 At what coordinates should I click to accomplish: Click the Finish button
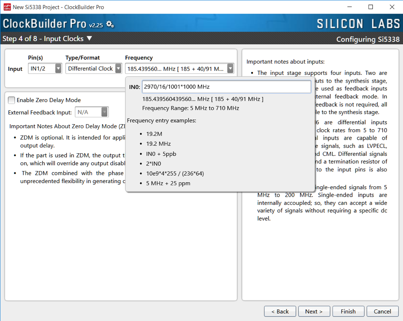click(348, 311)
